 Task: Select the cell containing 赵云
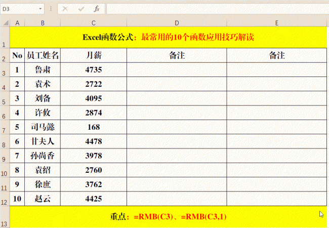(x=43, y=199)
